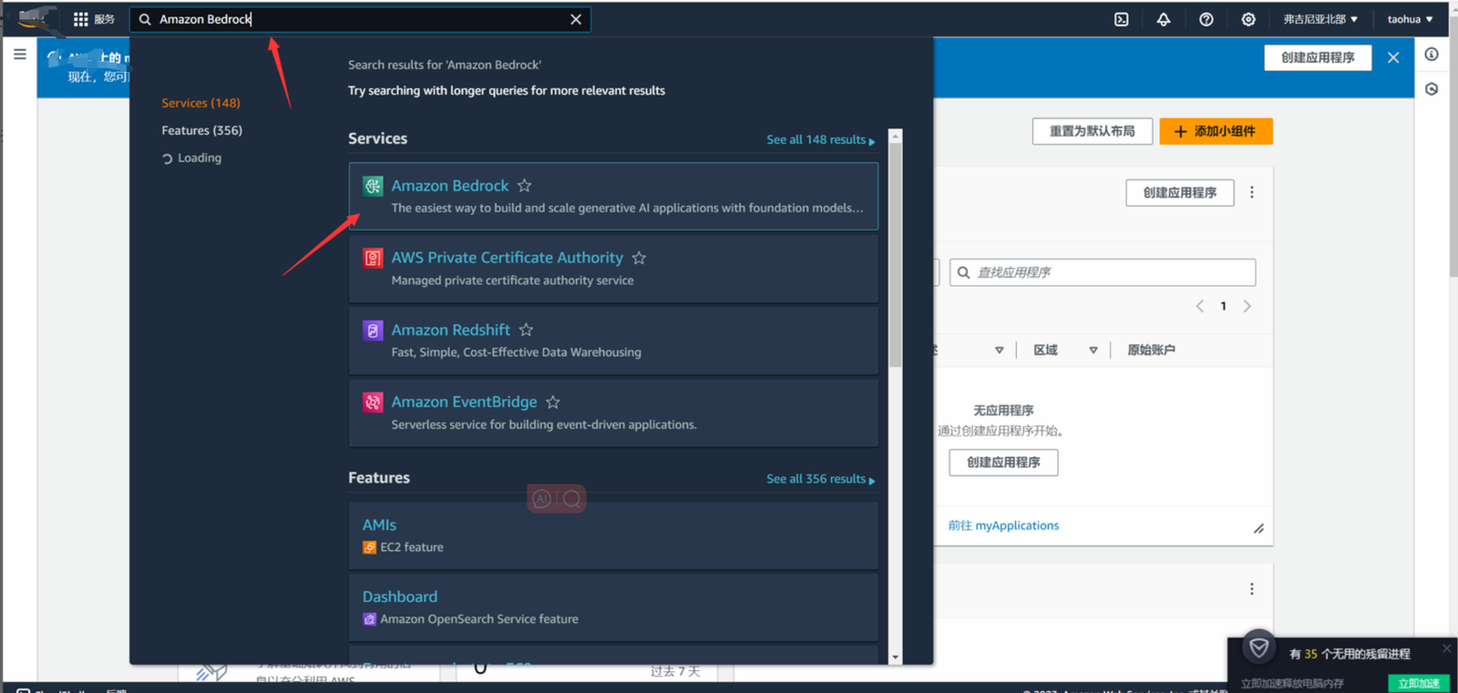Image resolution: width=1458 pixels, height=693 pixels.
Task: Click the Amazon EventBridge service icon
Action: (x=373, y=402)
